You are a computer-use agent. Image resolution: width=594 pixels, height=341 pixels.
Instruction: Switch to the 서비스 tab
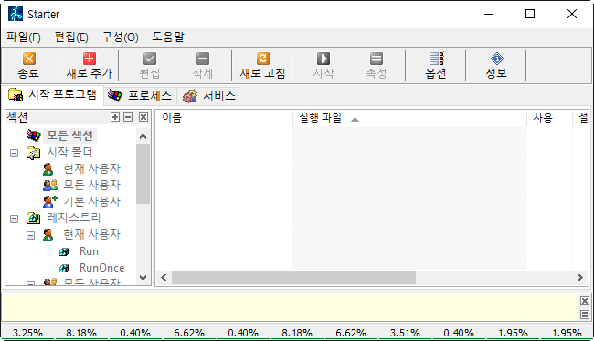209,95
